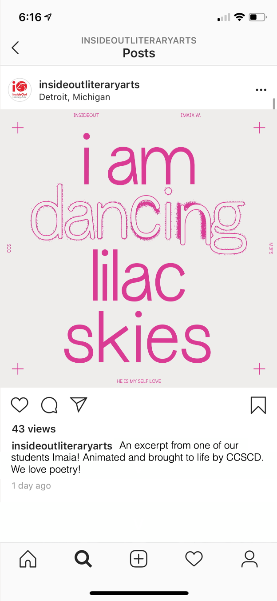Open the InsideOut Literary Arts profile picture
The width and height of the screenshot is (277, 601).
click(x=20, y=90)
